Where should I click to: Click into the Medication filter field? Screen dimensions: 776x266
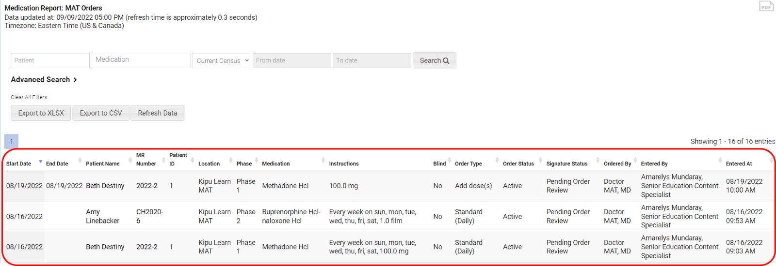coord(141,60)
